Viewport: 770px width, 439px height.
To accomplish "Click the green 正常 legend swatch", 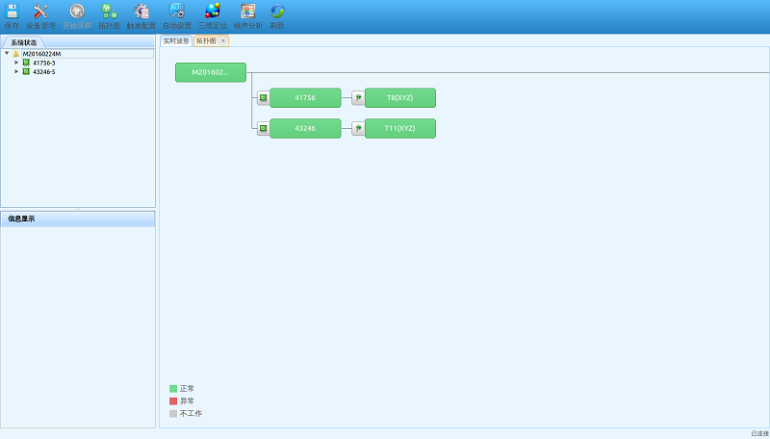I will 173,389.
